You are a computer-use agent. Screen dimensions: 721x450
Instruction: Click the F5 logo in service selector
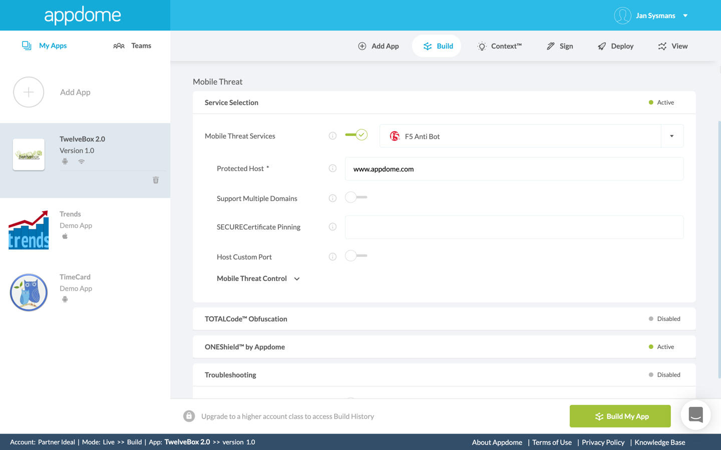(395, 136)
